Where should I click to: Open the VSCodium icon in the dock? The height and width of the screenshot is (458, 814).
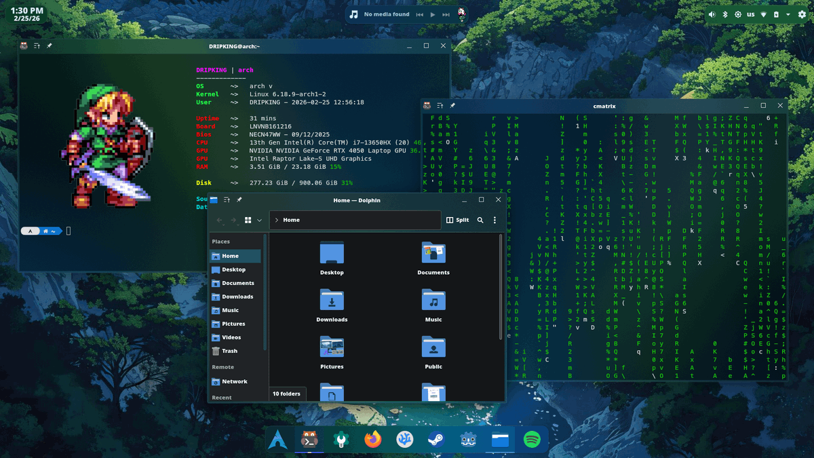(x=405, y=440)
